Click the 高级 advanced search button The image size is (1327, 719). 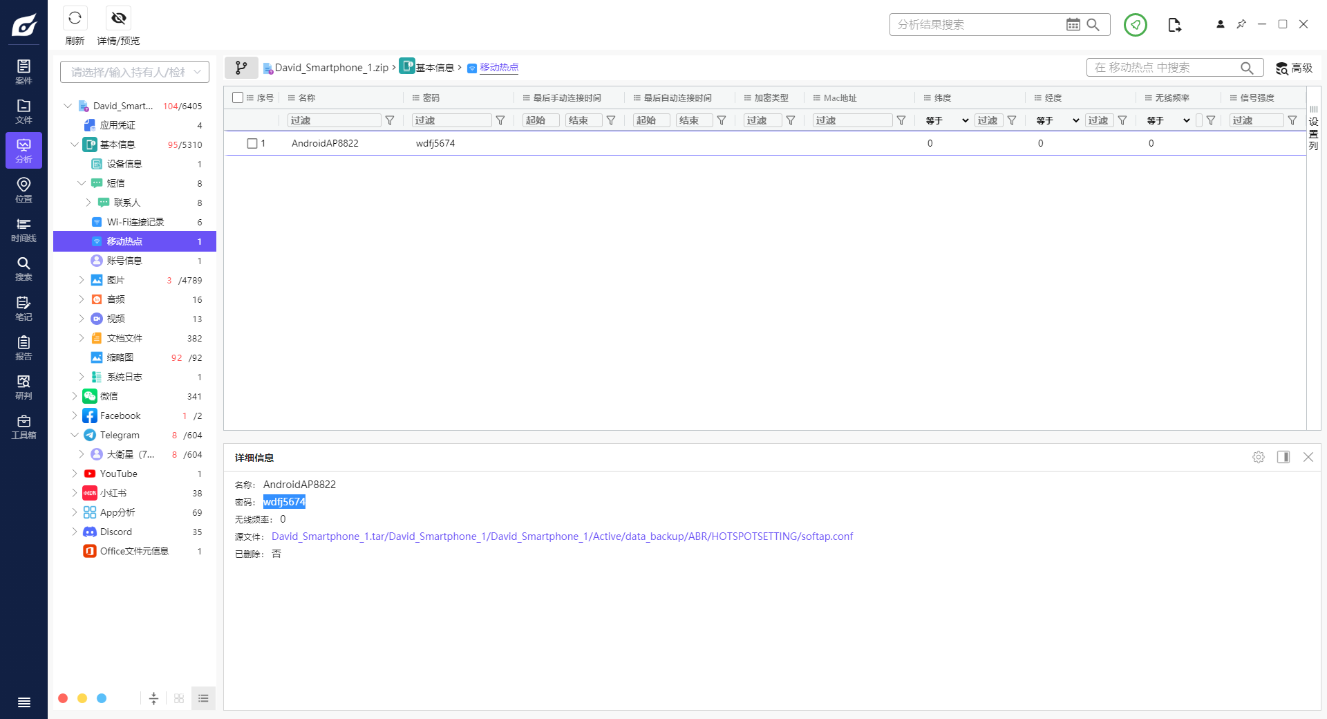coord(1294,68)
